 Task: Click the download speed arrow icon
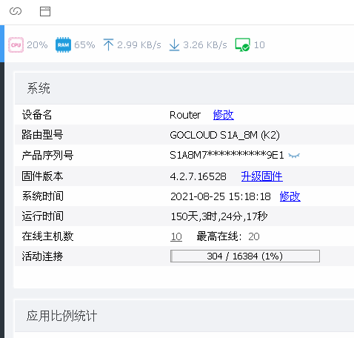tap(174, 44)
